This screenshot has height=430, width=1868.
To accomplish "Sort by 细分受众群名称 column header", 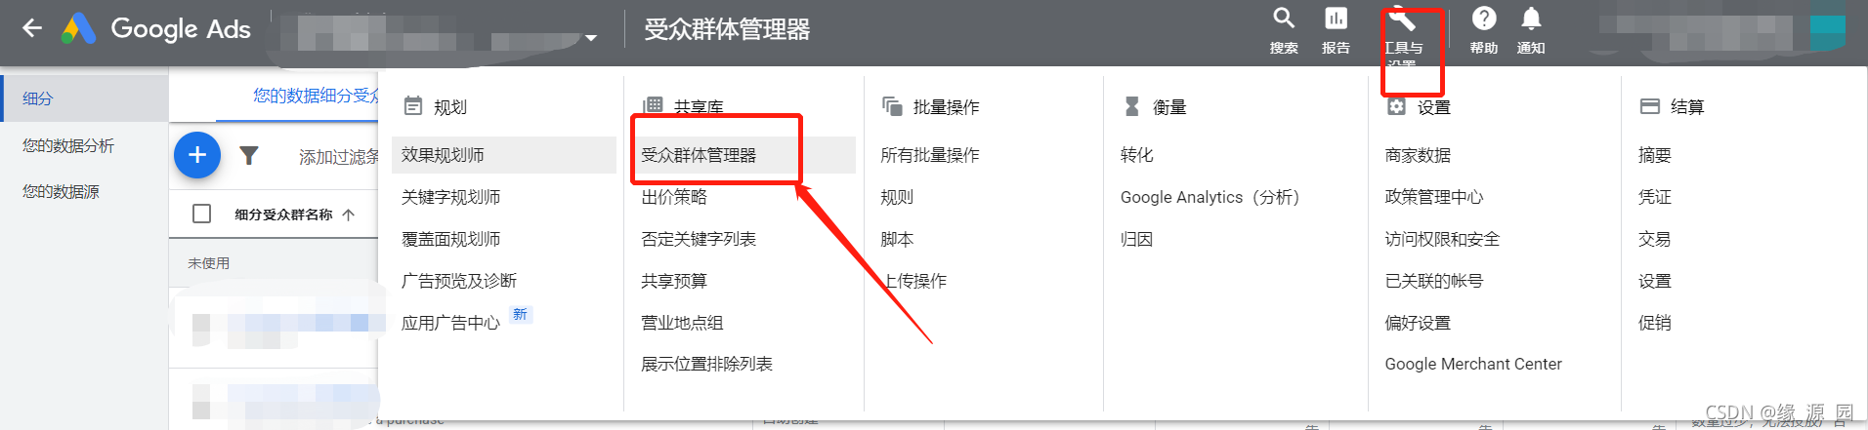I will (x=294, y=215).
